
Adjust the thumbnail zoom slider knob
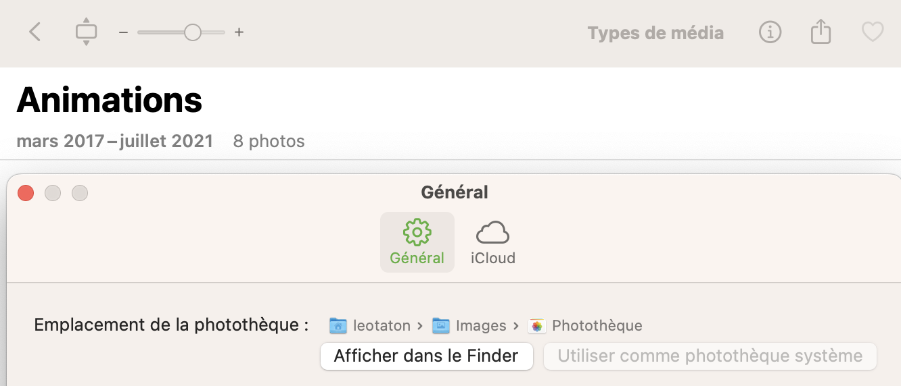(193, 32)
